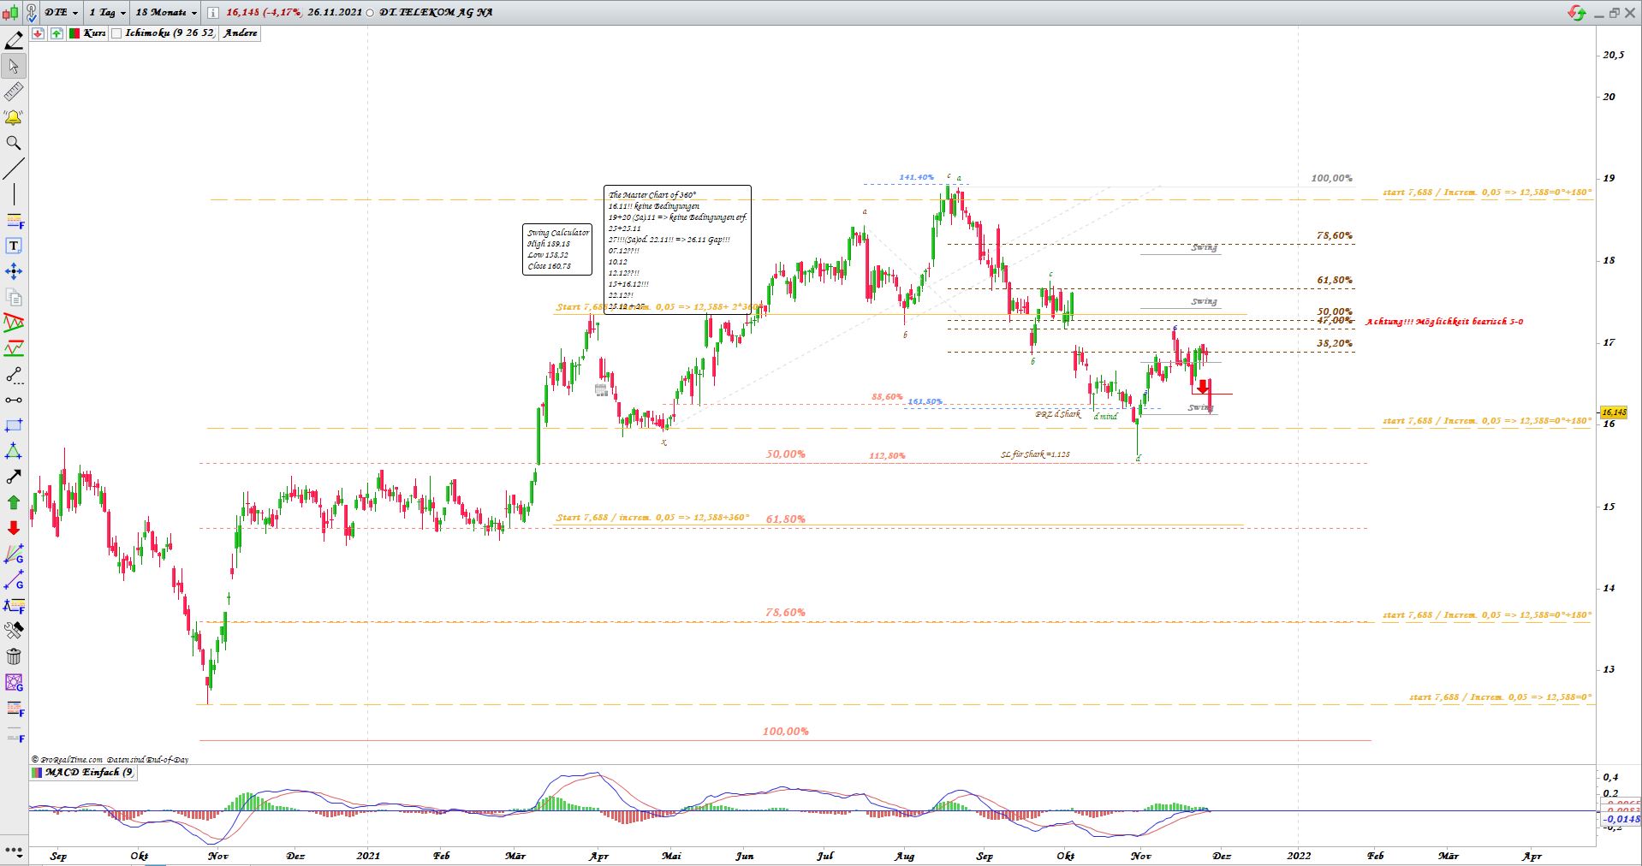
Task: Click the copy objects icon
Action: coord(14,297)
